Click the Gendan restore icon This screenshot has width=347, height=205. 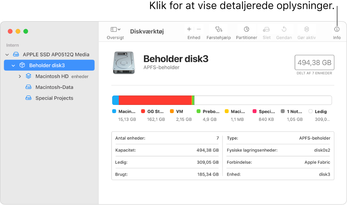(284, 29)
